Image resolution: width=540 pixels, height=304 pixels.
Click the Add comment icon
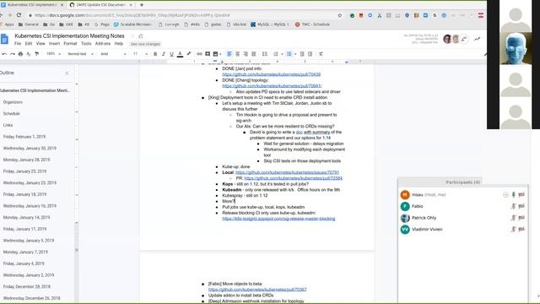pyautogui.click(x=208, y=54)
